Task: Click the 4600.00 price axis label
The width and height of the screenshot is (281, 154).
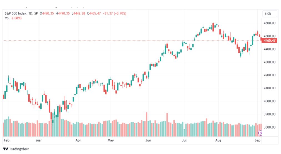Action: (x=270, y=23)
